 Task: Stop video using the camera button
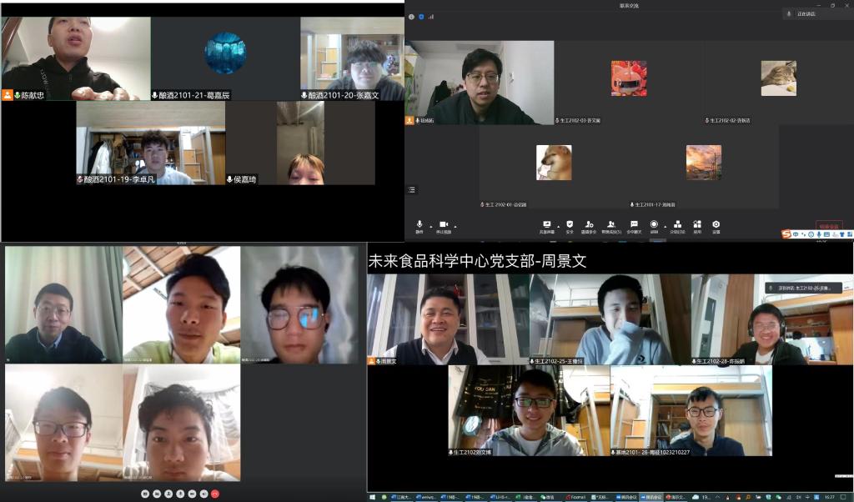click(444, 224)
